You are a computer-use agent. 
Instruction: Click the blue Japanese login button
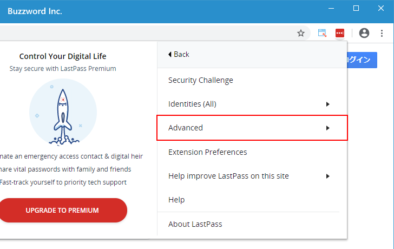[362, 60]
